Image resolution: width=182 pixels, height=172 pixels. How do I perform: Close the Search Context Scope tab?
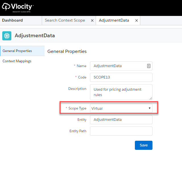[x=92, y=20]
